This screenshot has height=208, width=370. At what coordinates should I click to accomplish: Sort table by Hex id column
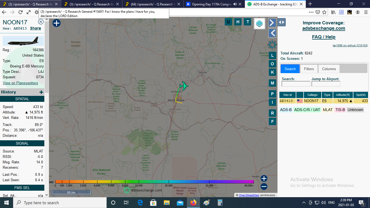click(288, 95)
